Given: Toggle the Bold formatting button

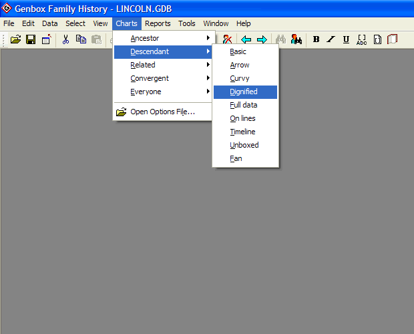Looking at the screenshot, I should [316, 39].
